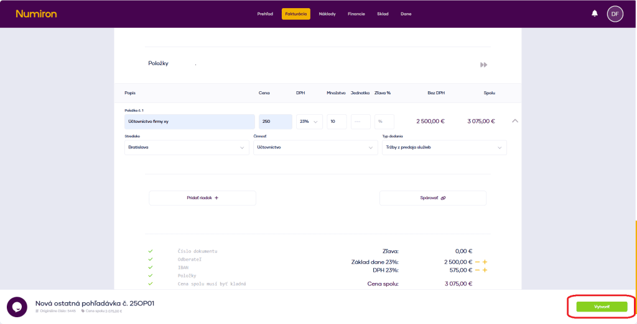Click the Množstvo quantity field
Image resolution: width=637 pixels, height=324 pixels.
pos(337,122)
